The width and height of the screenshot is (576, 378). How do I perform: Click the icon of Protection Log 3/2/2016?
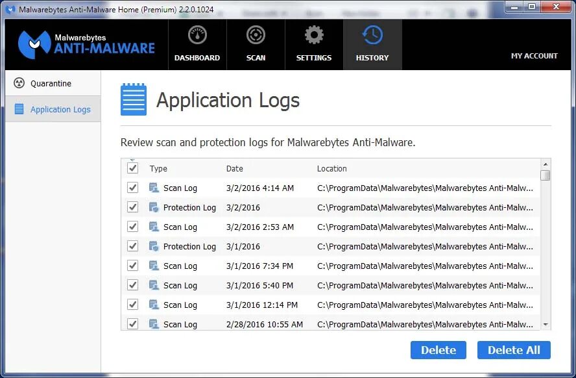coord(154,207)
